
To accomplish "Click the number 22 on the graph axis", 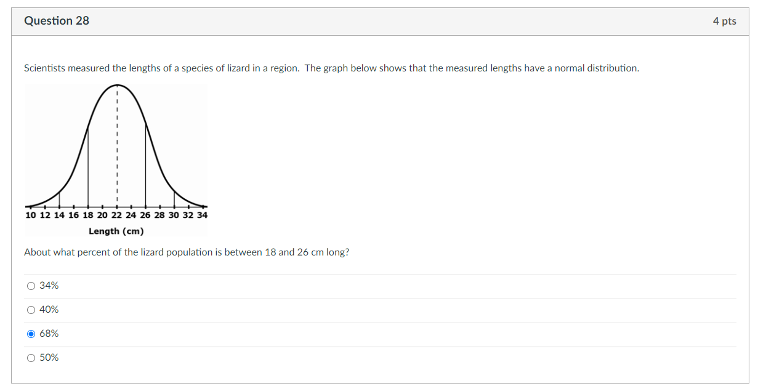I will pos(116,215).
